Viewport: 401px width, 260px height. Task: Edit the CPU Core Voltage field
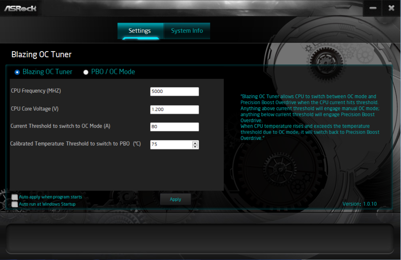[174, 110]
